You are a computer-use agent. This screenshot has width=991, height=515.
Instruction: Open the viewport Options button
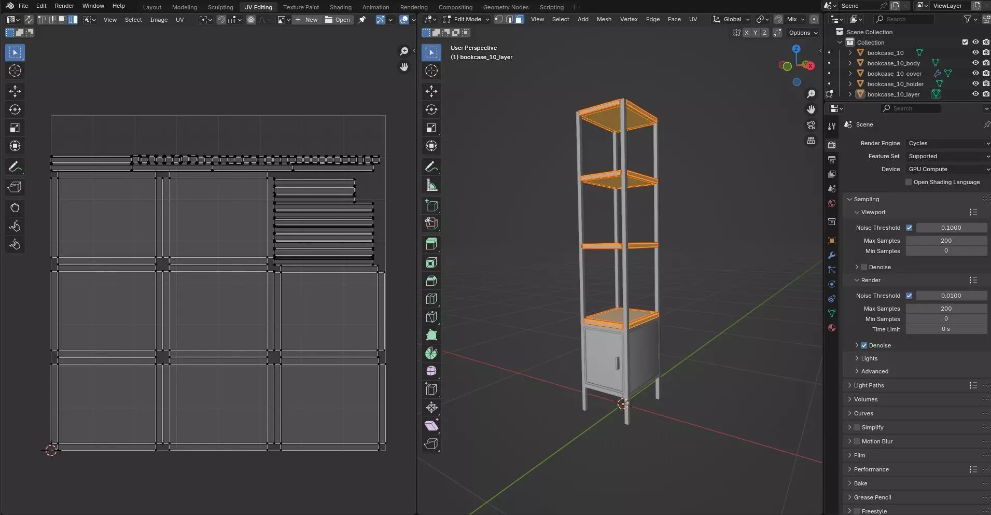click(802, 33)
